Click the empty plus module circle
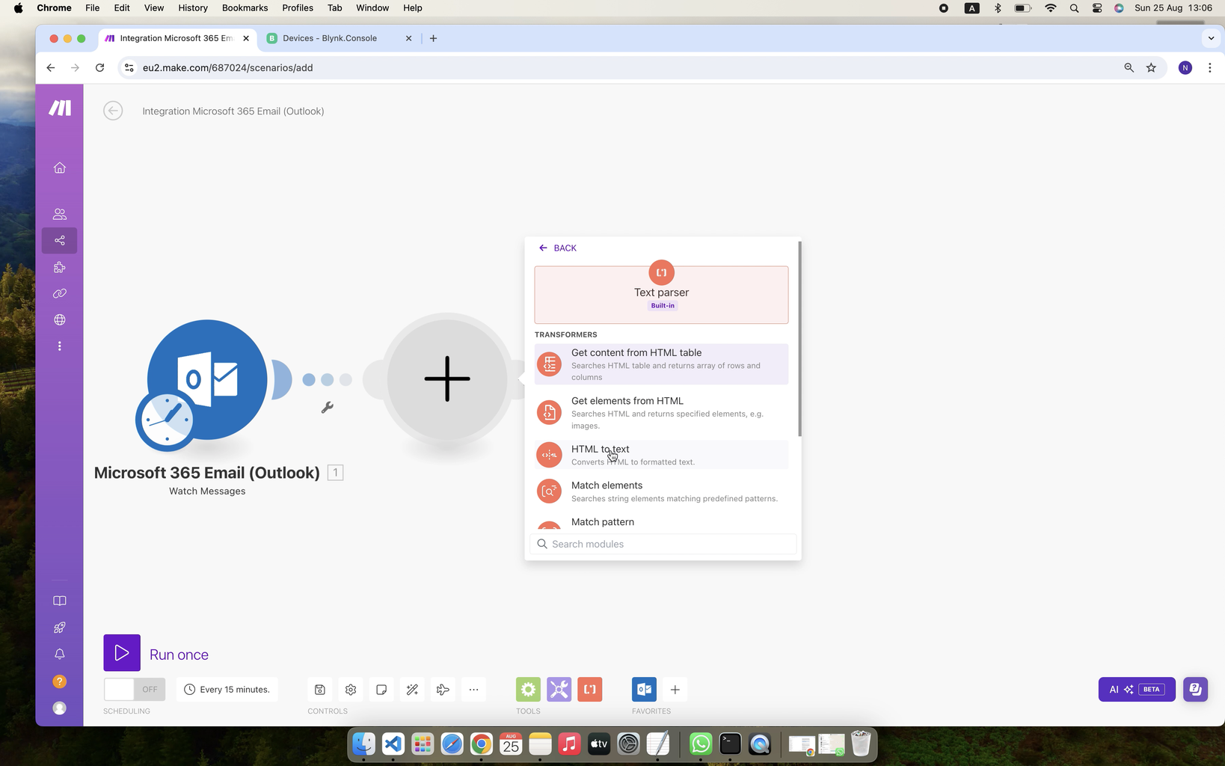1225x766 pixels. [x=447, y=379]
